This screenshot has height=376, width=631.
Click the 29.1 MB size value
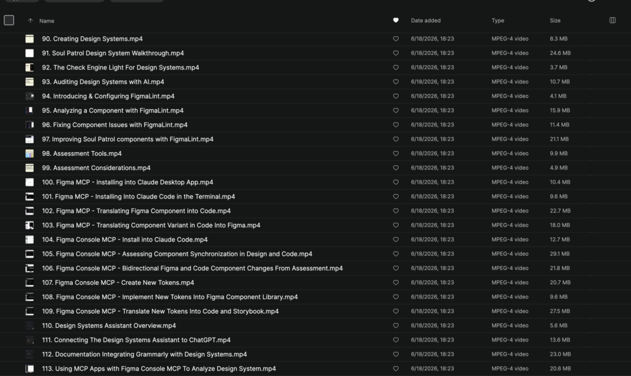[x=560, y=254]
